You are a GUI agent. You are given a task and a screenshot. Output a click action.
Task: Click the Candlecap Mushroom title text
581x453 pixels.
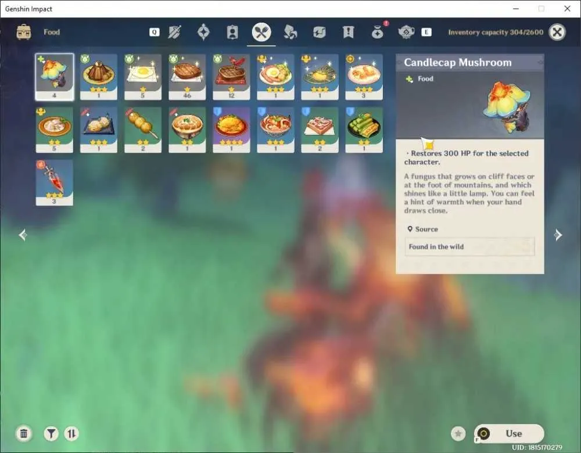pos(458,63)
